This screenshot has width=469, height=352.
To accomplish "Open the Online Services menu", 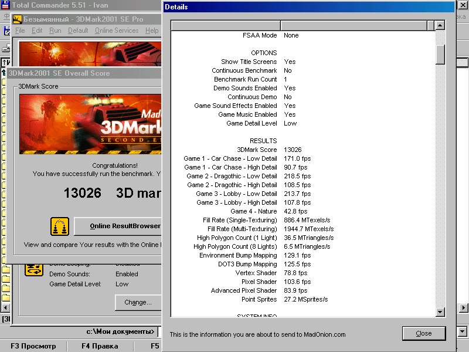I will click(117, 31).
